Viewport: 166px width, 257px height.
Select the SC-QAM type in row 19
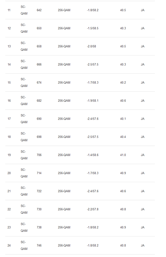[24, 155]
